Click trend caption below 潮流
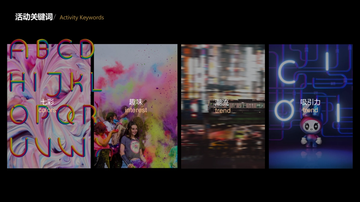The width and height of the screenshot is (360, 202). (223, 110)
